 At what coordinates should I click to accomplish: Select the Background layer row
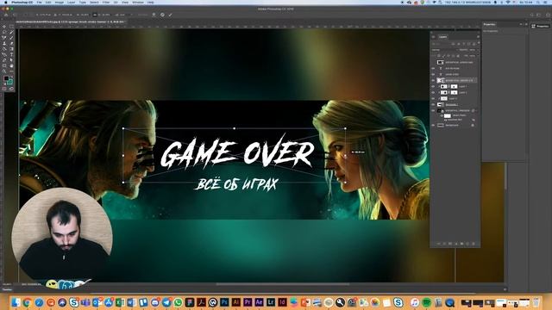tap(455, 125)
